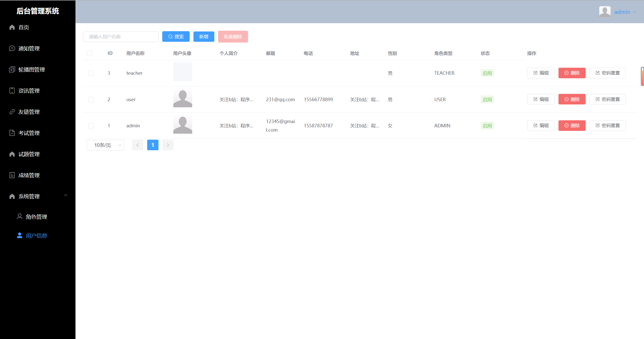
Task: Click the 用户名称 column header
Action: point(135,53)
